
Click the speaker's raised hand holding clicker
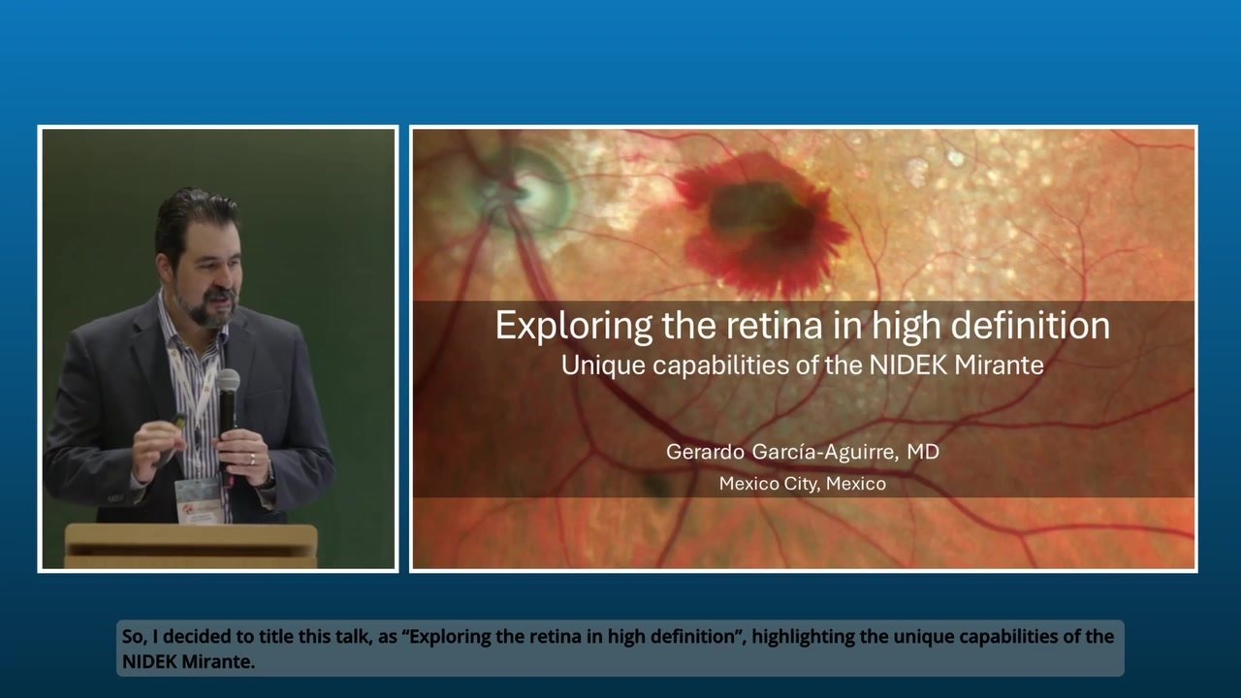coord(160,441)
